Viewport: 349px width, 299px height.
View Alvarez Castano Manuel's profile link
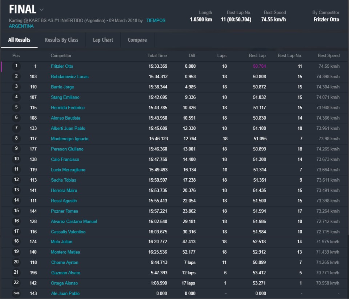(74, 221)
